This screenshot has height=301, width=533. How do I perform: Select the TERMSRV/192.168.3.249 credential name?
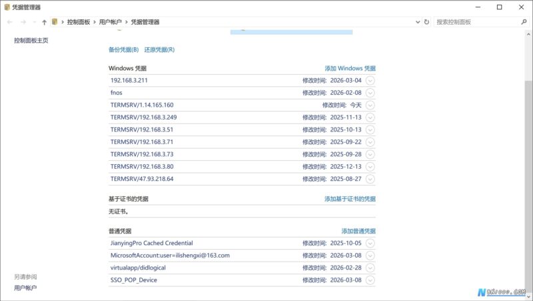pyautogui.click(x=143, y=117)
